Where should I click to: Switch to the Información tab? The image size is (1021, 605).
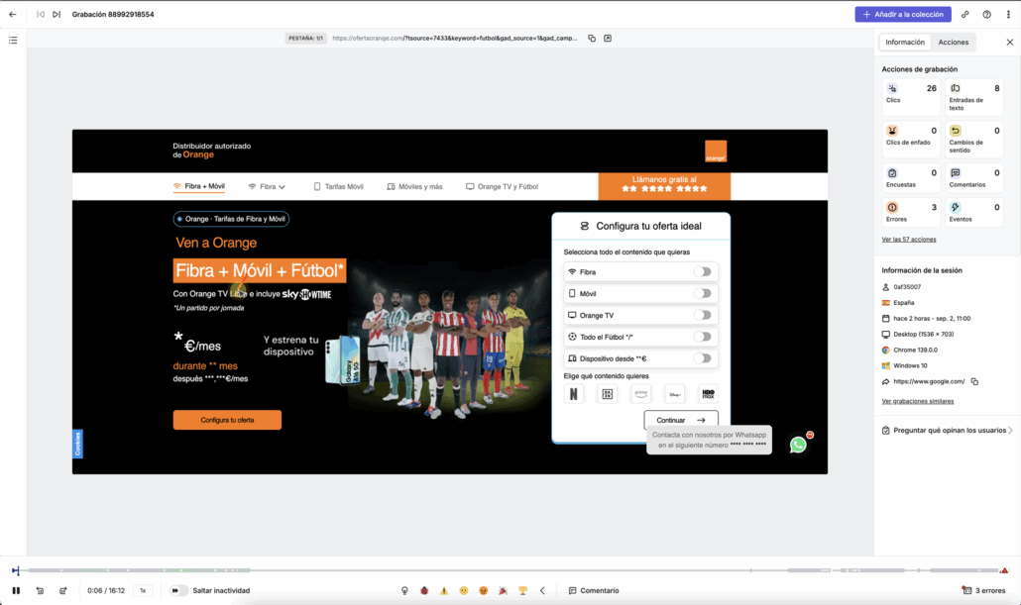coord(904,43)
